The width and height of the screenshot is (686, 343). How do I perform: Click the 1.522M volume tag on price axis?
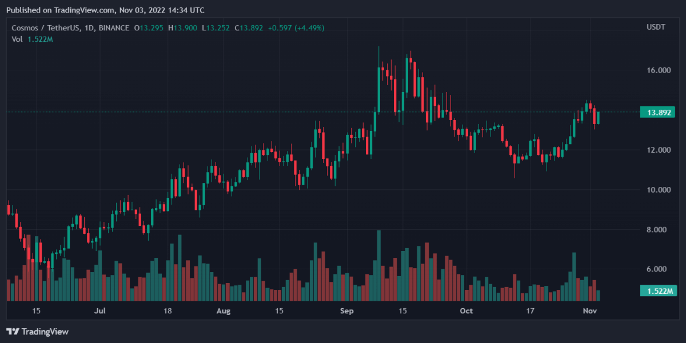(x=657, y=292)
